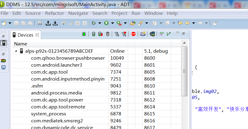Open the New dropdown arrow
This screenshot has height=129, width=248.
pyautogui.click(x=10, y=23)
